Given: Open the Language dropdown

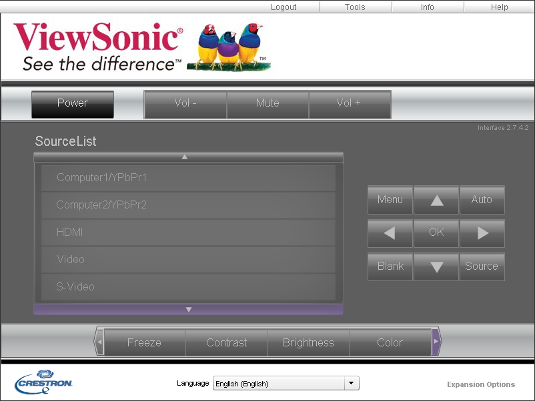Looking at the screenshot, I should (286, 383).
